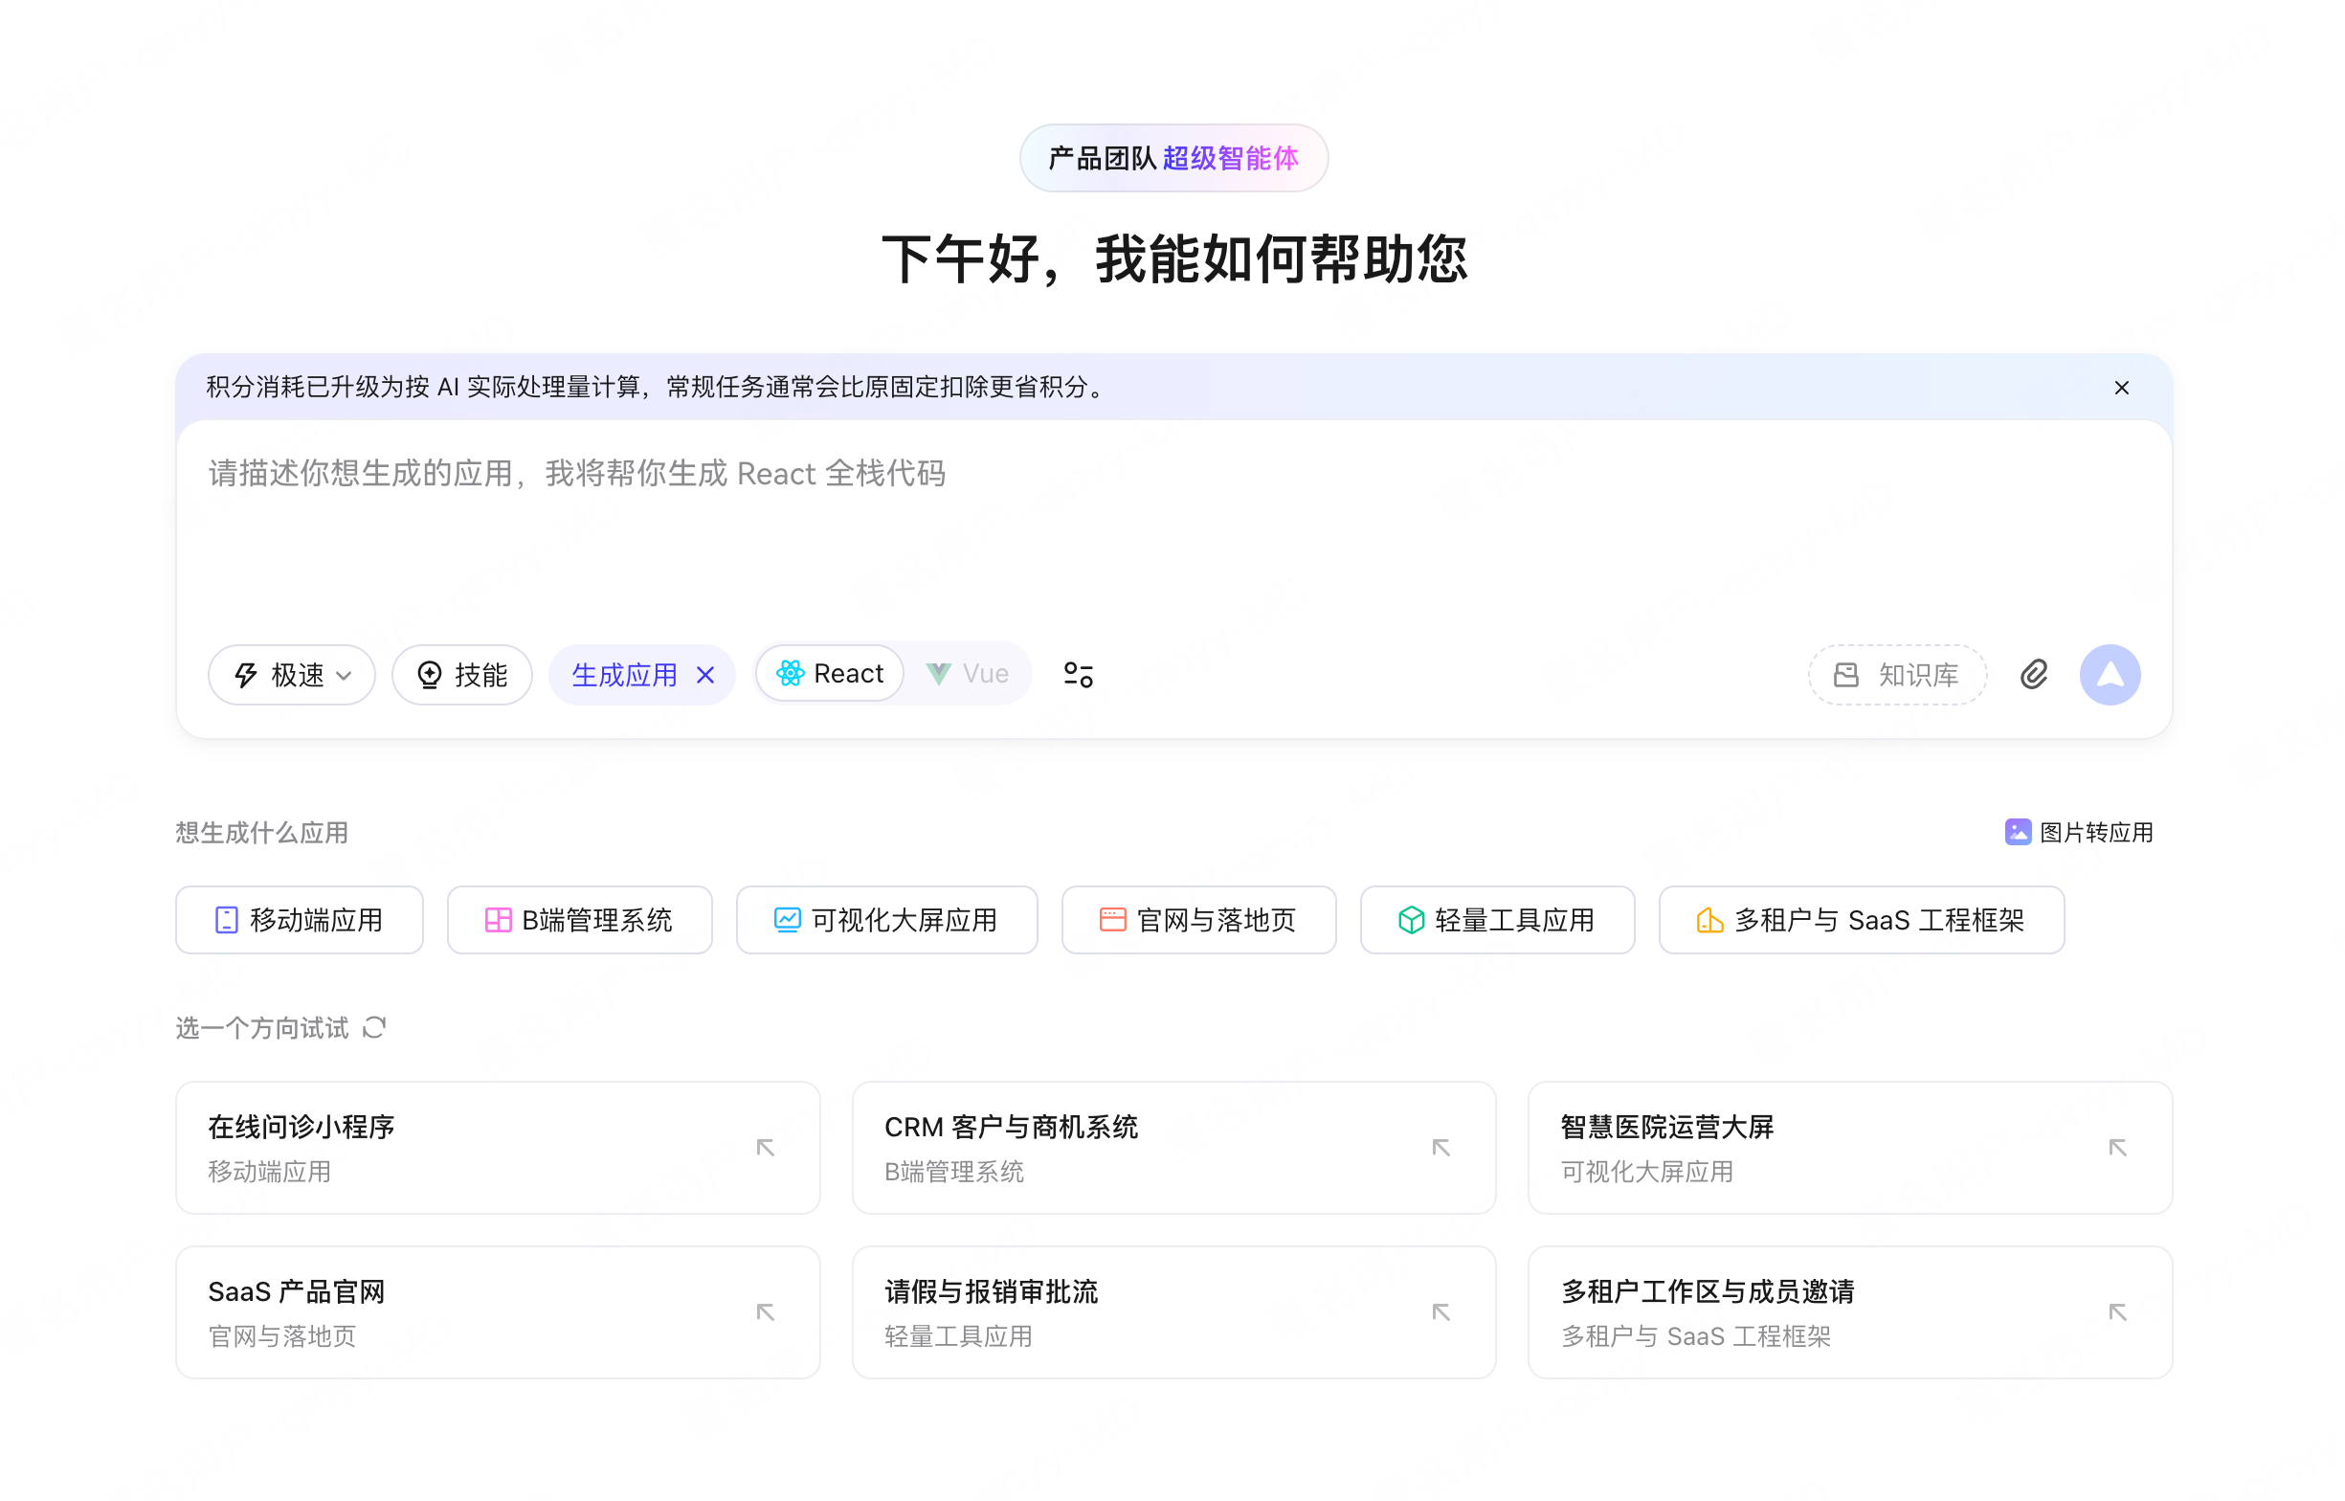Click the cube icon on 轻量工具应用 chip

(x=1411, y=919)
